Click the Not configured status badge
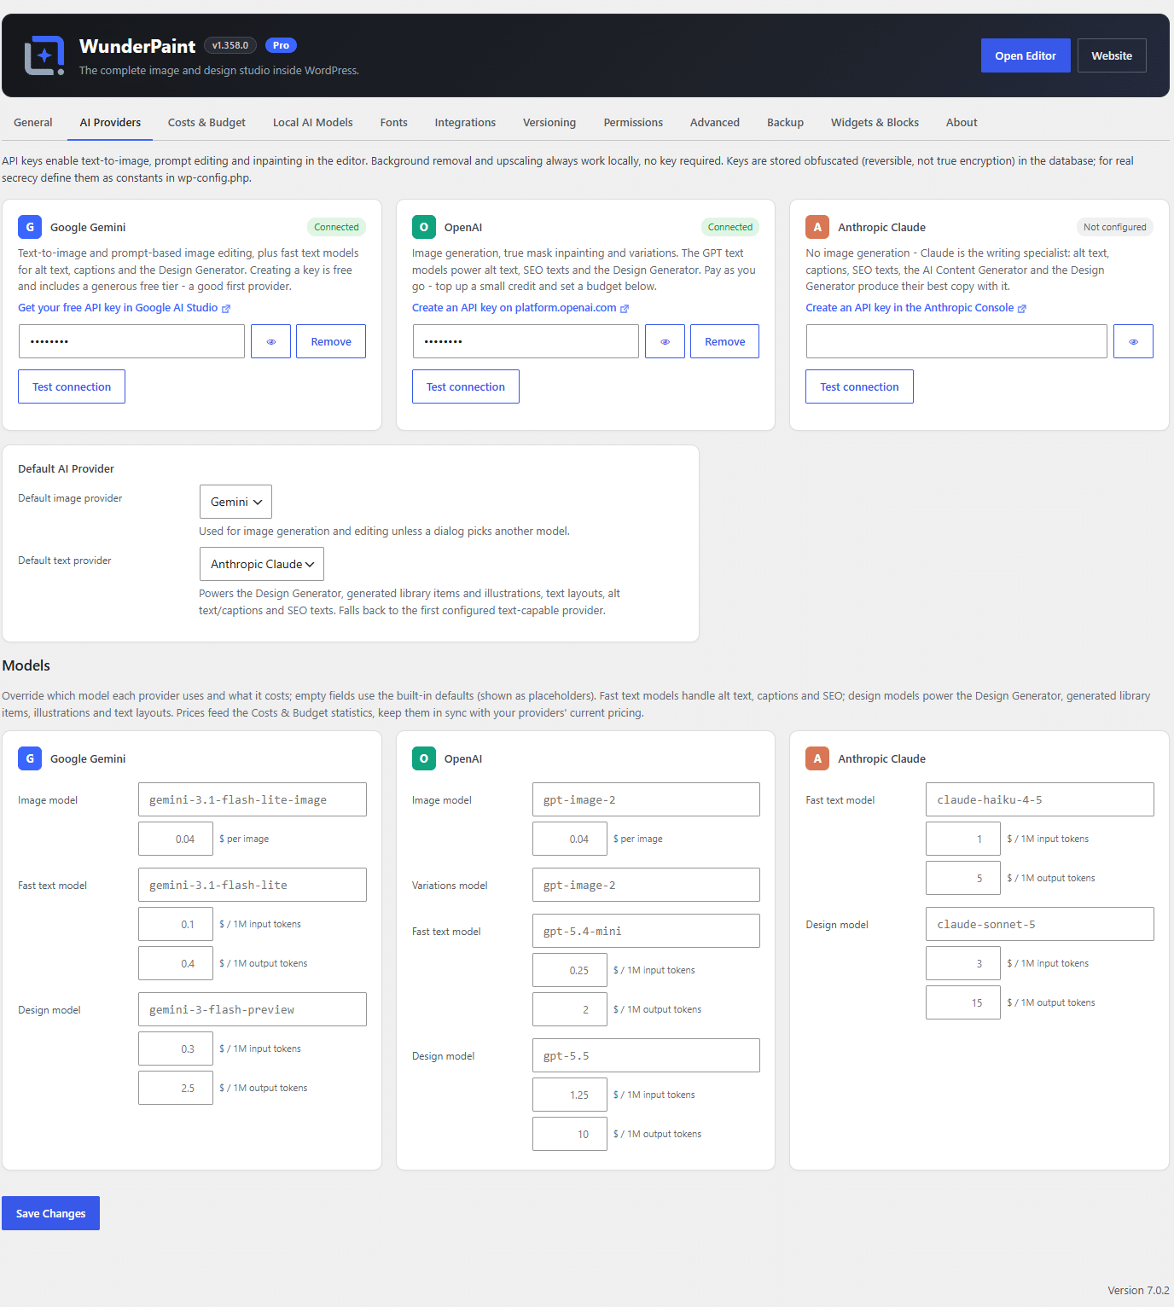Image resolution: width=1174 pixels, height=1307 pixels. pos(1114,227)
